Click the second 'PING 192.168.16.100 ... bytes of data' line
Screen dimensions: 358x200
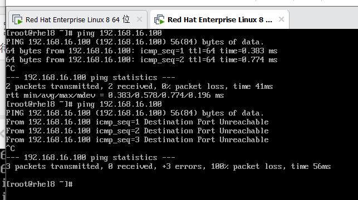click(135, 113)
